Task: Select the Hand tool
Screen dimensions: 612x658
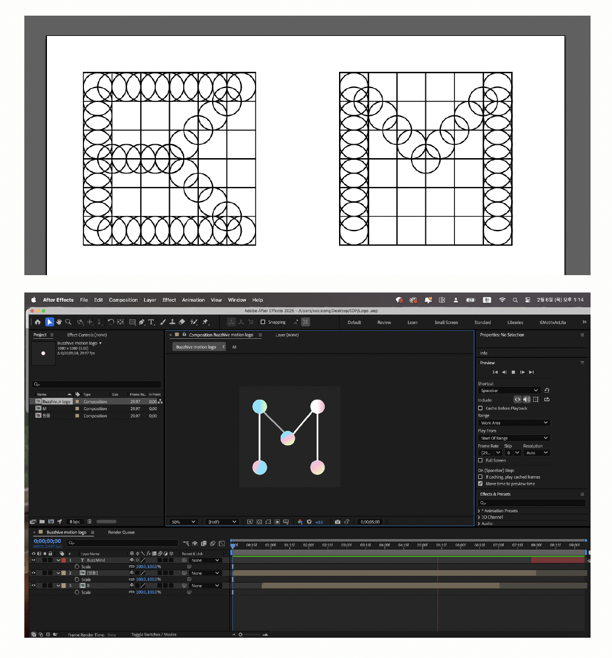Action: pos(59,322)
